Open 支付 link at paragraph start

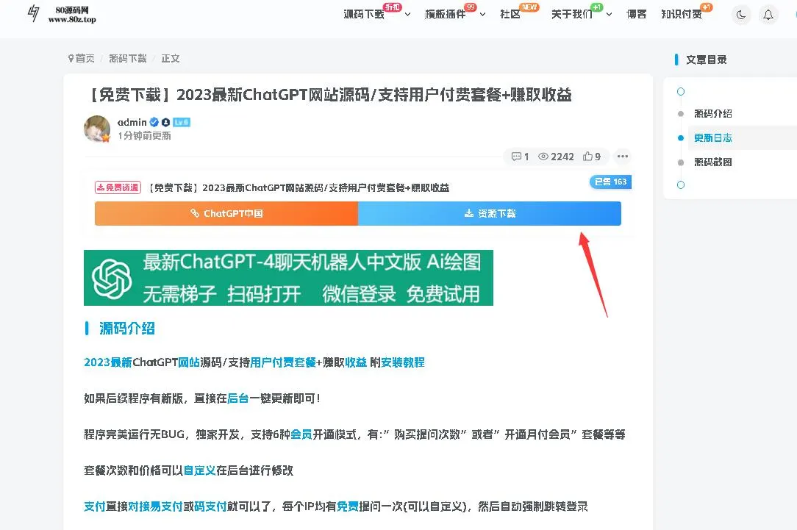coord(95,506)
